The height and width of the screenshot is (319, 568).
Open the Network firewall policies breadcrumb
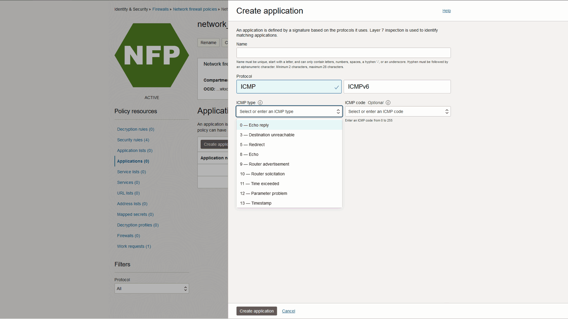point(195,9)
